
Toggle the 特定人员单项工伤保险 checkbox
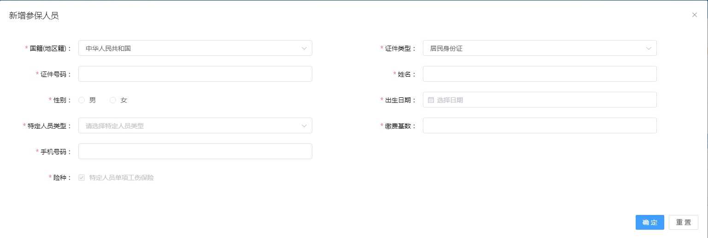[82, 178]
